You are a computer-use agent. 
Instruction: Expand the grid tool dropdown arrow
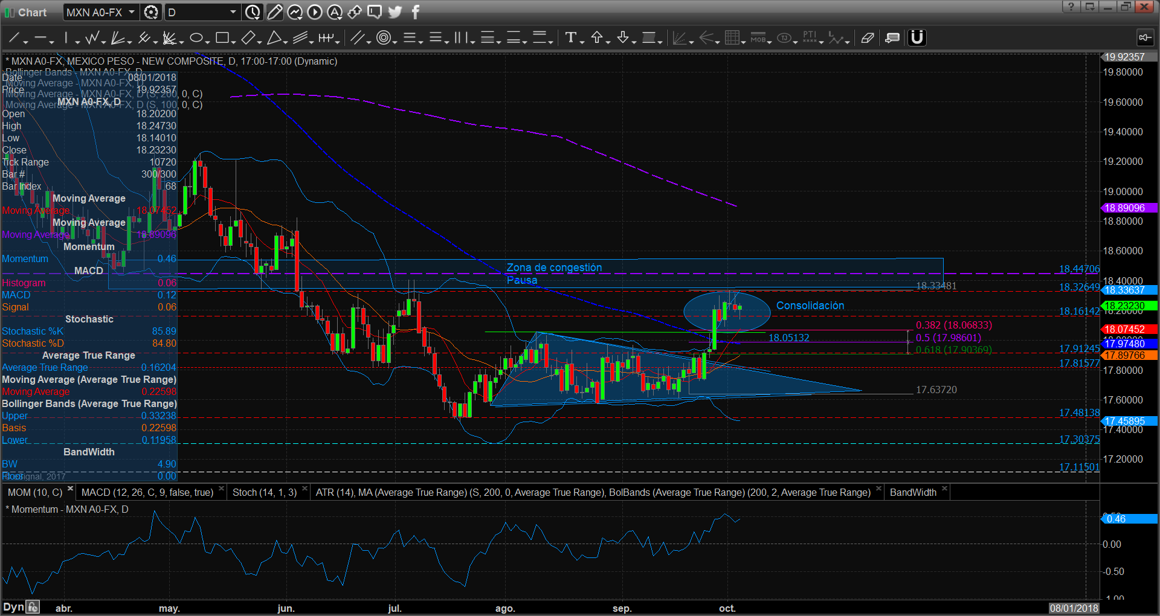744,42
